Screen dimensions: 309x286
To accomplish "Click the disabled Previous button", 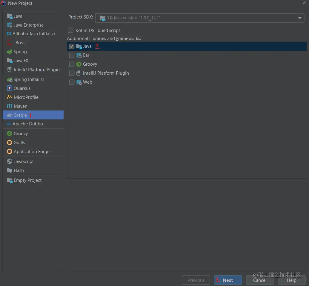I will (196, 280).
